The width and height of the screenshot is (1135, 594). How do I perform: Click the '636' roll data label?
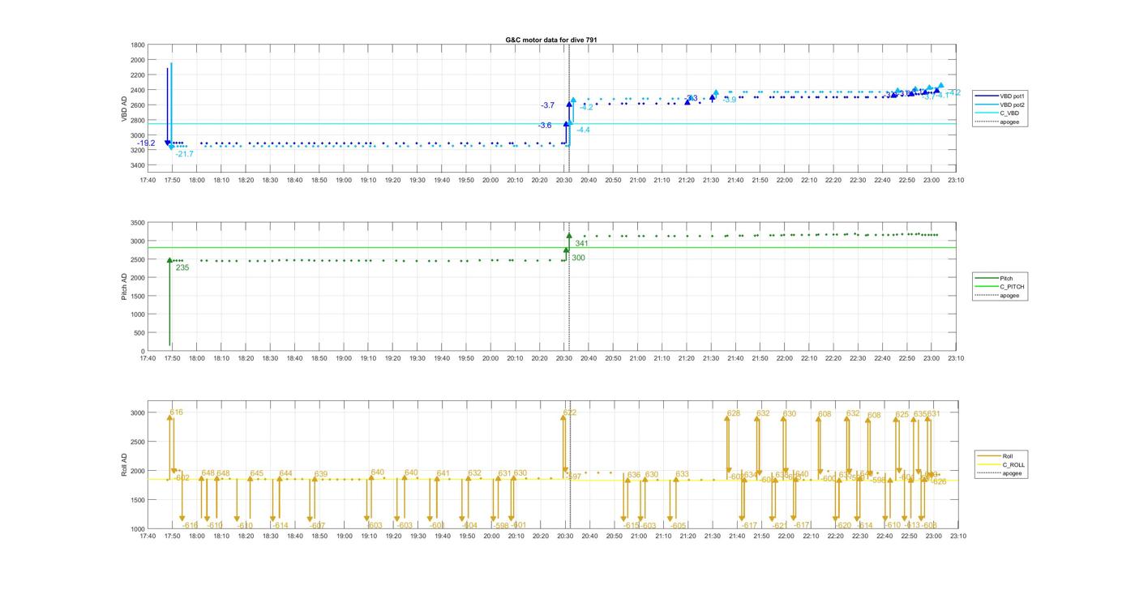tap(634, 475)
